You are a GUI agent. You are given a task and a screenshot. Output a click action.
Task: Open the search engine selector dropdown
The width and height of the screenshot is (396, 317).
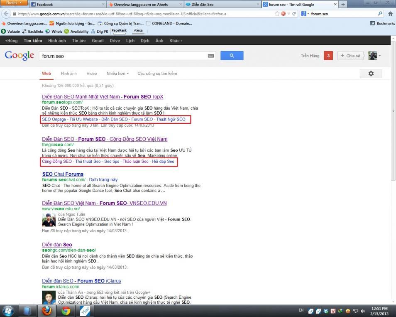(x=305, y=14)
